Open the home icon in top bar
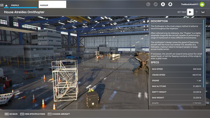 point(6,5)
